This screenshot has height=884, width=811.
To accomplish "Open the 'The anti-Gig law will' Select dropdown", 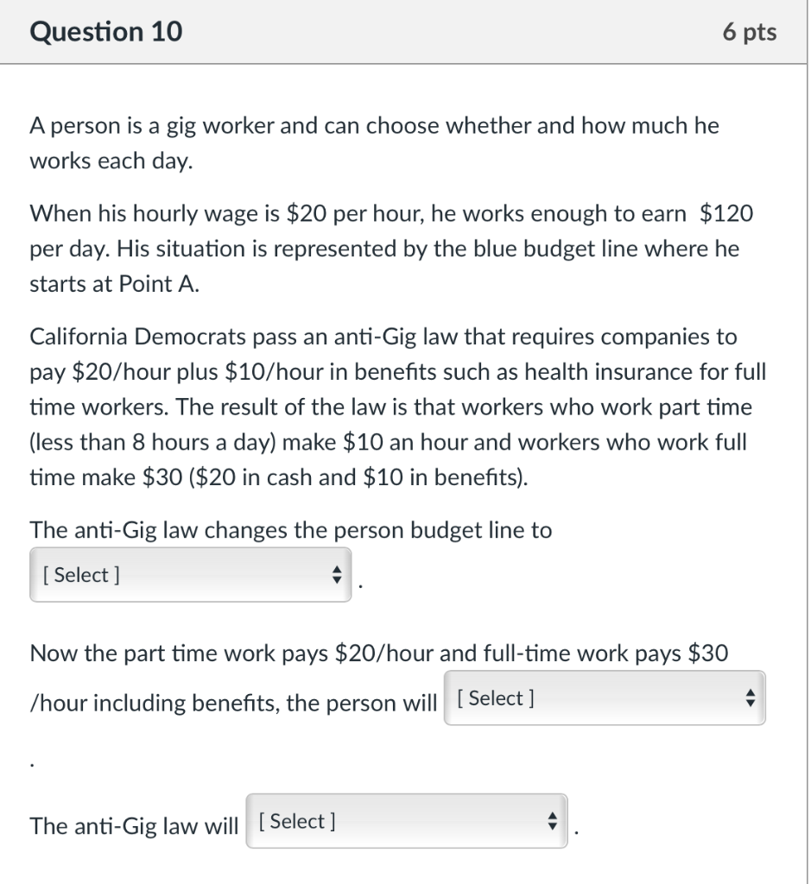I will click(407, 821).
